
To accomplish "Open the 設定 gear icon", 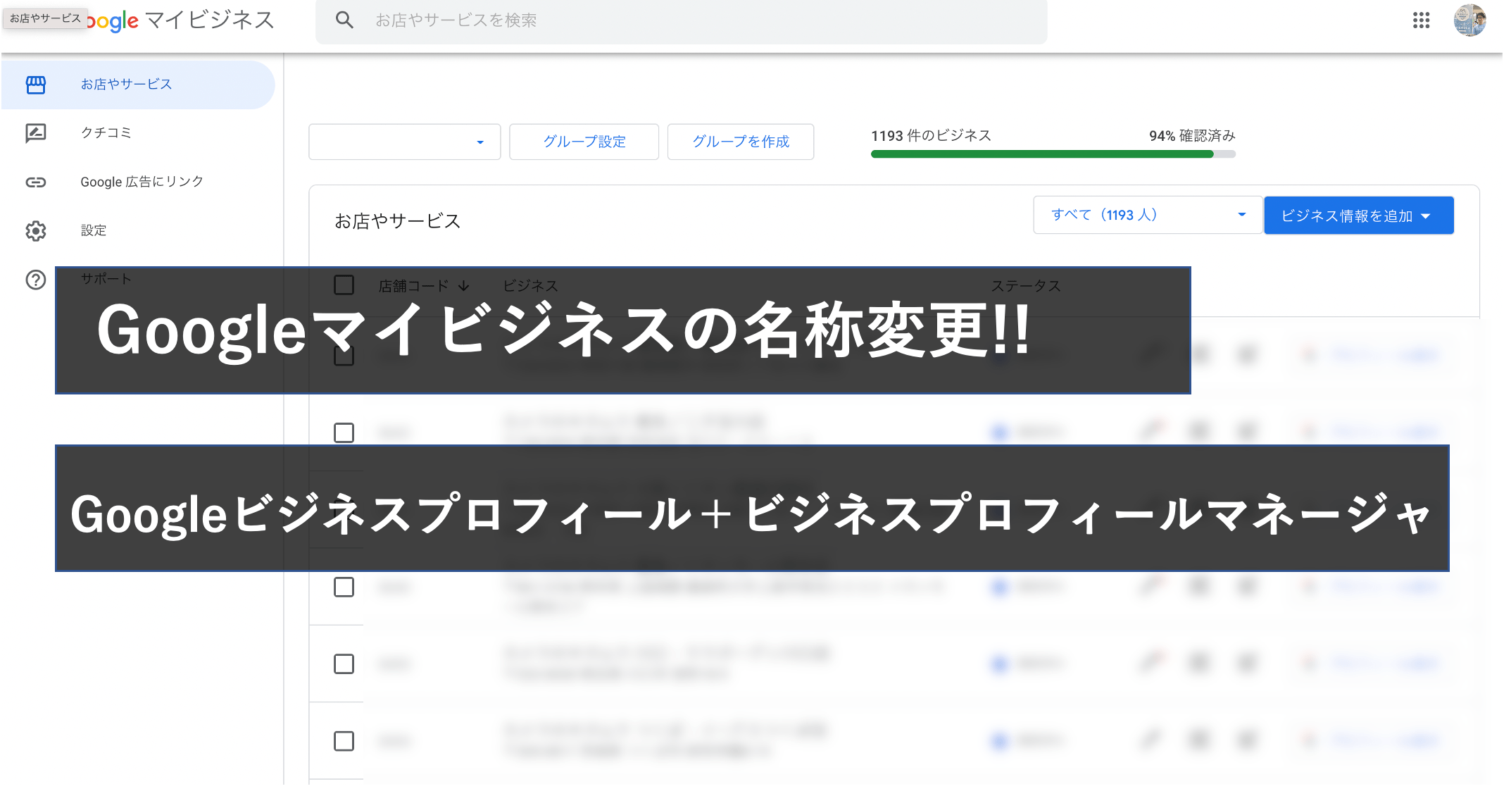I will (x=36, y=230).
